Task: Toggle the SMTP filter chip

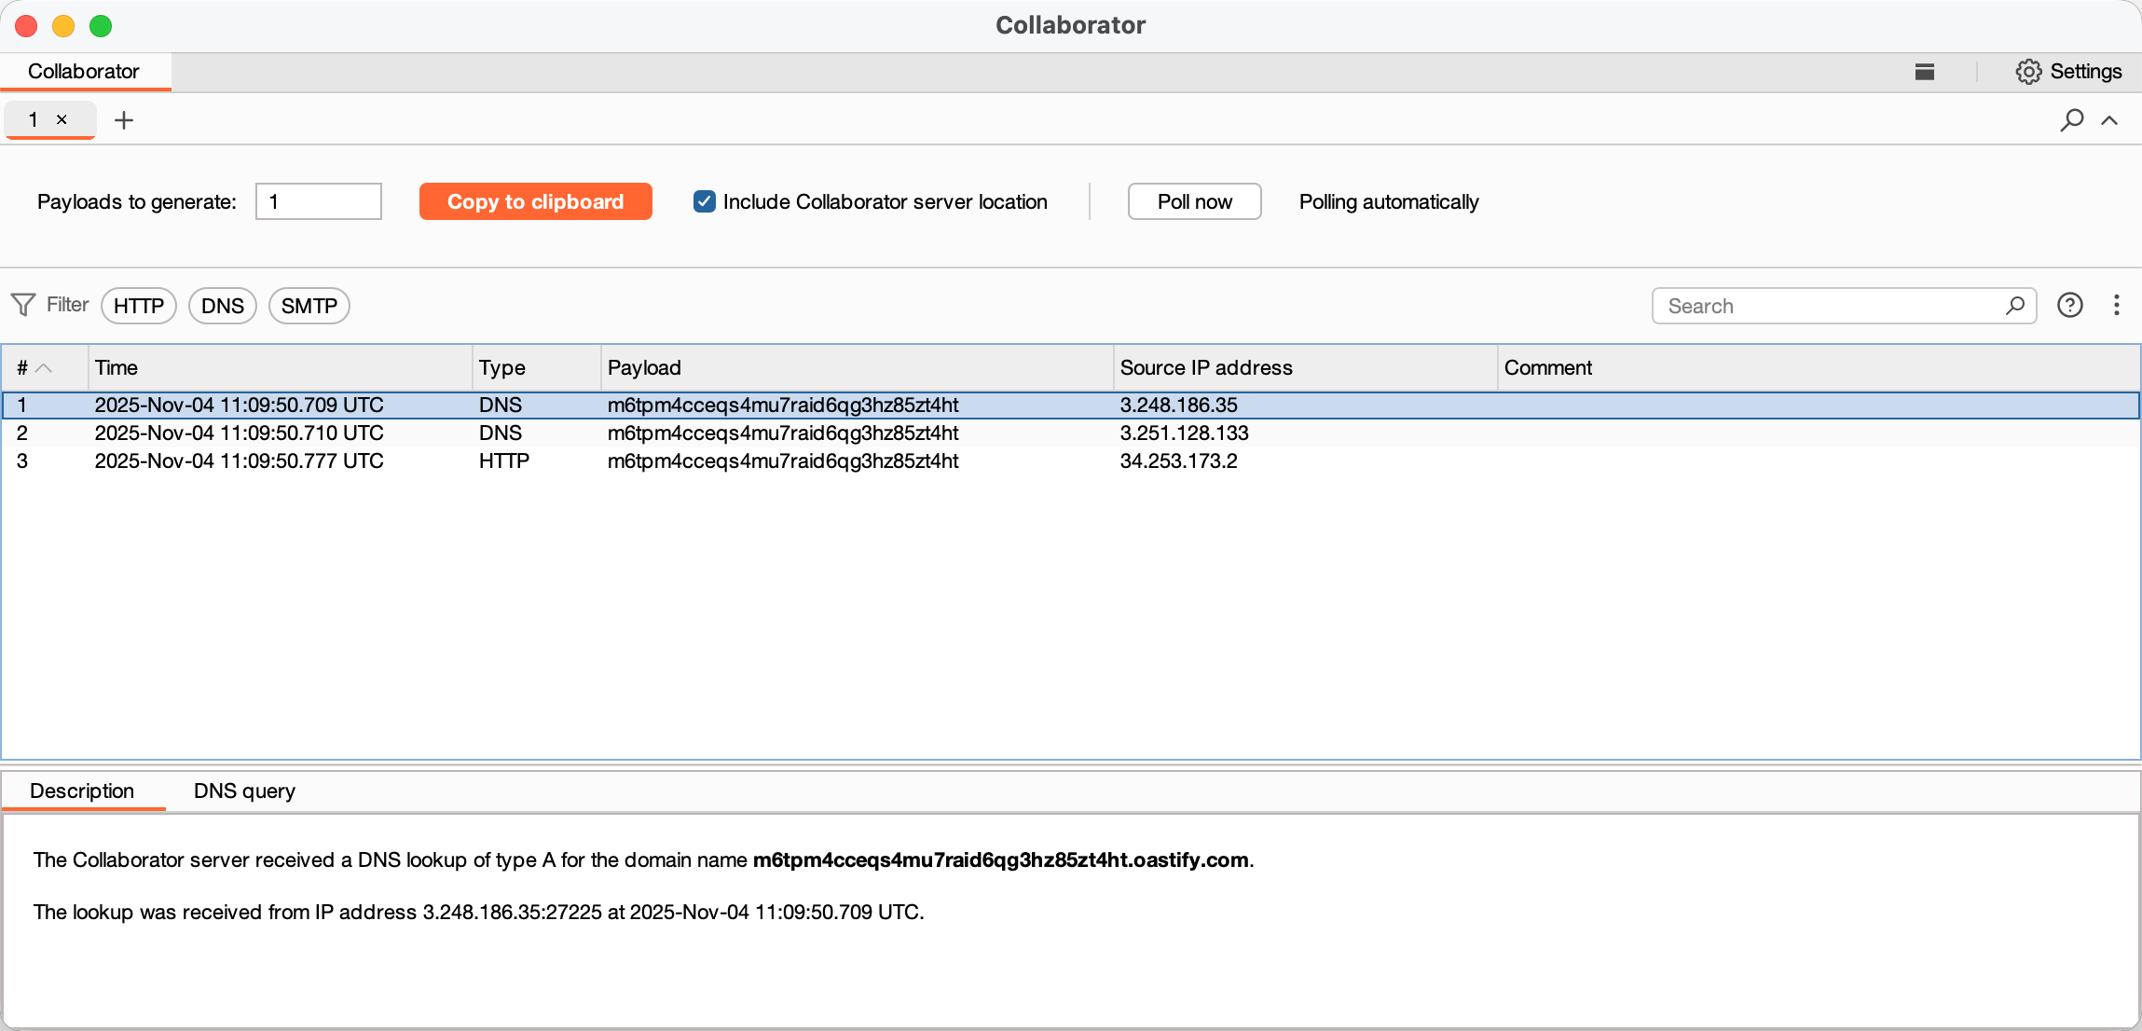Action: (309, 306)
